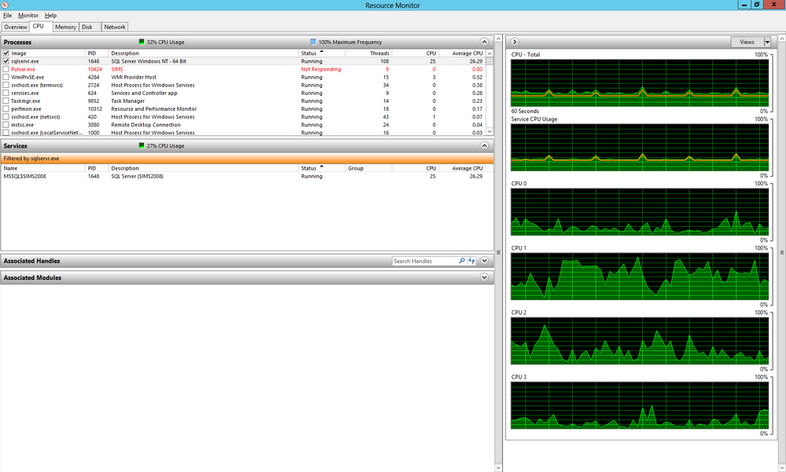This screenshot has height=472, width=786.
Task: Open the Views dropdown arrow
Action: tap(767, 42)
